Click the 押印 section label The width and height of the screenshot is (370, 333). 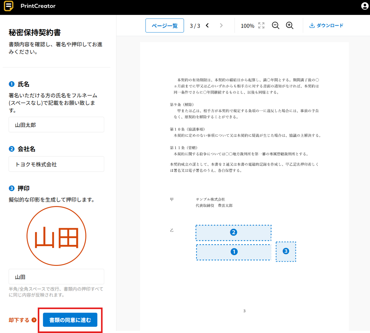23,188
